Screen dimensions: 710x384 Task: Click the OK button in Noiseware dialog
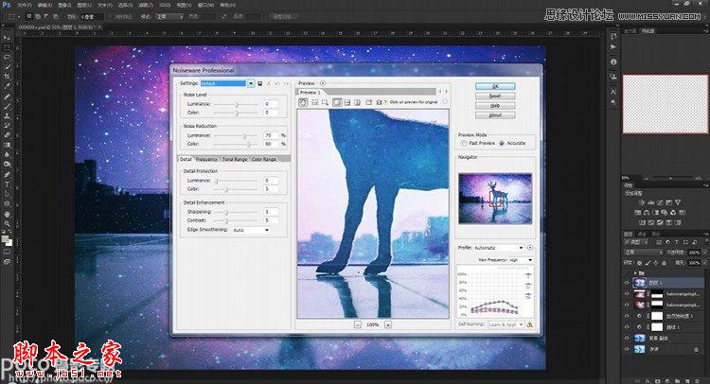point(495,86)
